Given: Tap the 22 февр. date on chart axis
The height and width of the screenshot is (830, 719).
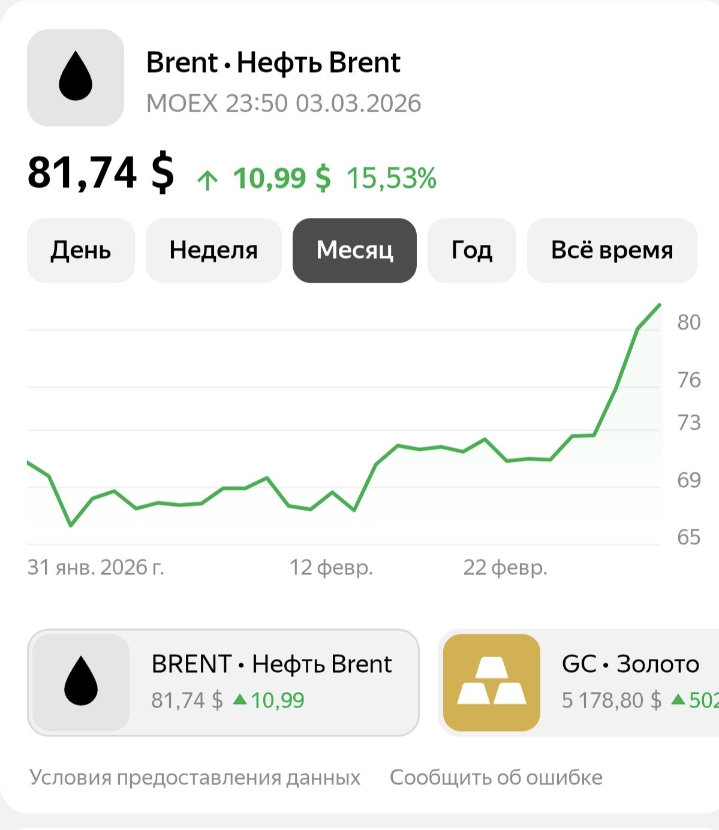Looking at the screenshot, I should point(505,567).
